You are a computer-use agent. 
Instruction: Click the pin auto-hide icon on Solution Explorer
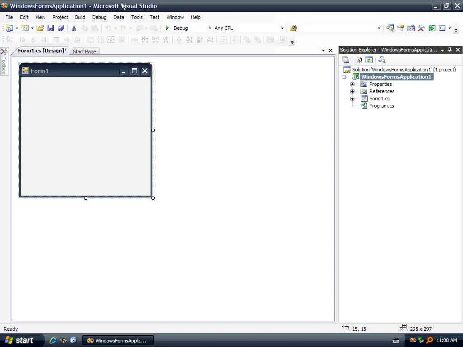[450, 50]
